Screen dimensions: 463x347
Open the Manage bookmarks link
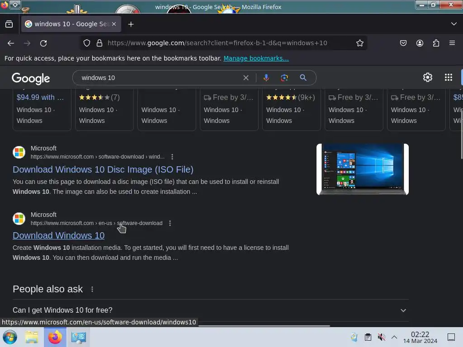click(256, 58)
